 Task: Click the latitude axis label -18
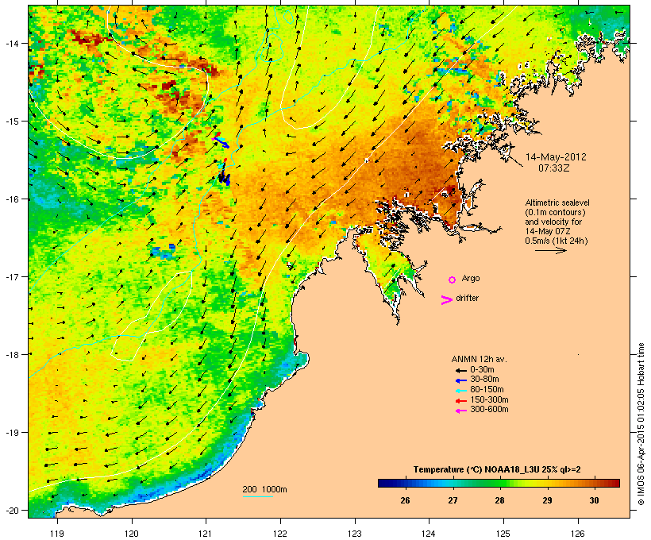(11, 354)
